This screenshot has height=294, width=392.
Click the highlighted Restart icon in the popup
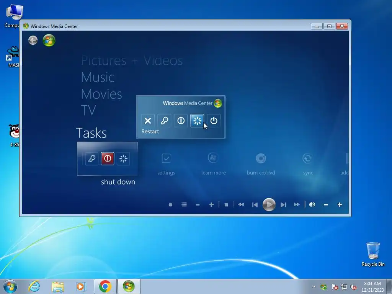(197, 121)
